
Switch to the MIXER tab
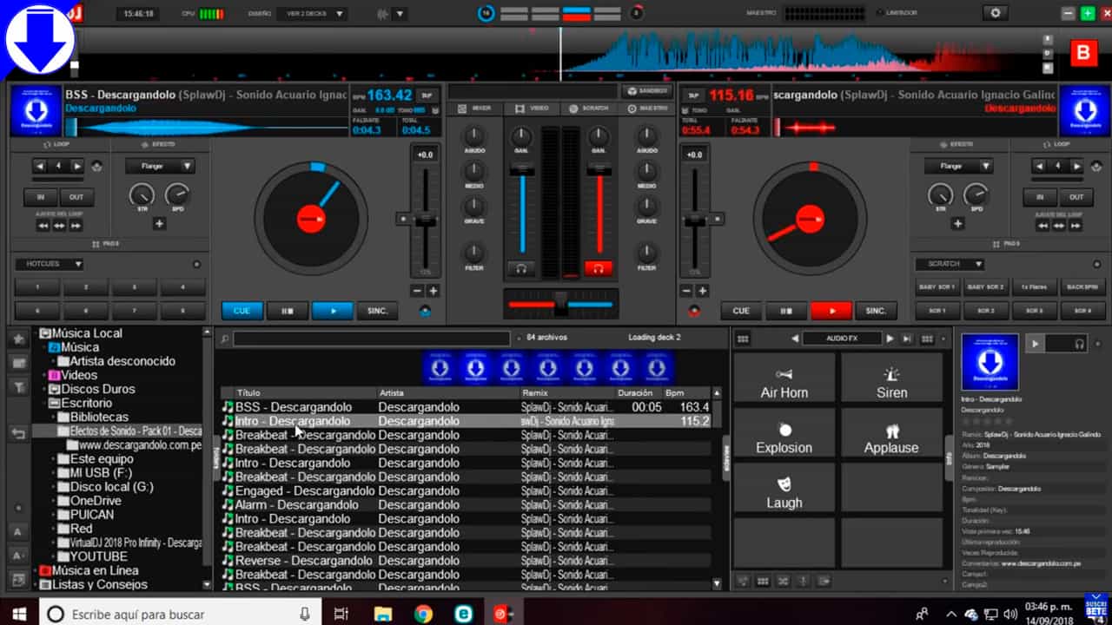point(474,109)
